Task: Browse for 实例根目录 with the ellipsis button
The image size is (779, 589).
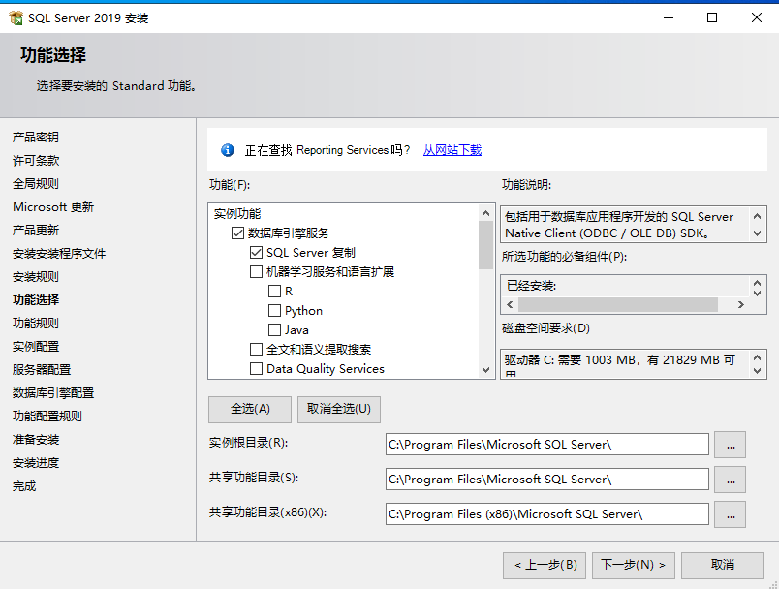Action: coord(730,445)
